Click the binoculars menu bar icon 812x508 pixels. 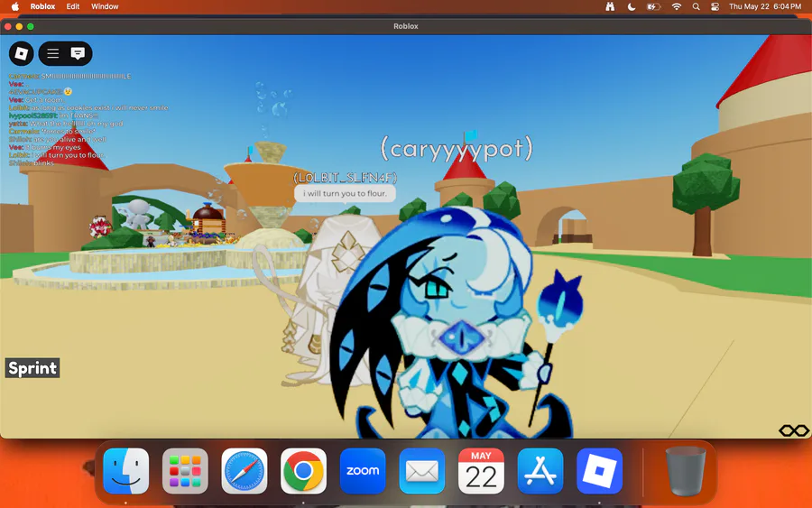coord(610,6)
